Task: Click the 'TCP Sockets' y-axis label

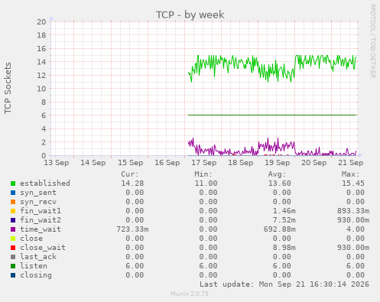Action: click(8, 88)
